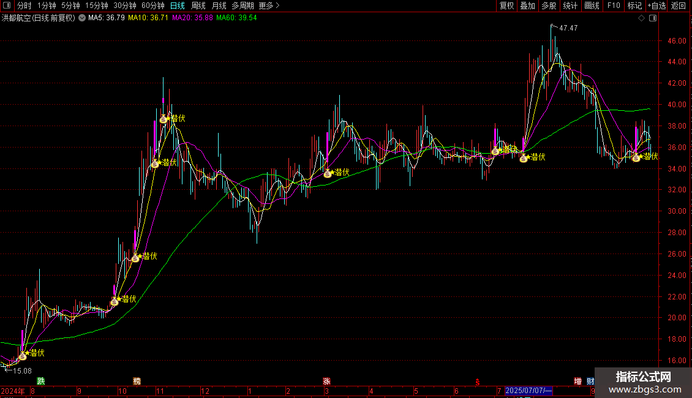The width and height of the screenshot is (692, 398).
Task: Click the 15.08 low price label
Action: click(22, 371)
